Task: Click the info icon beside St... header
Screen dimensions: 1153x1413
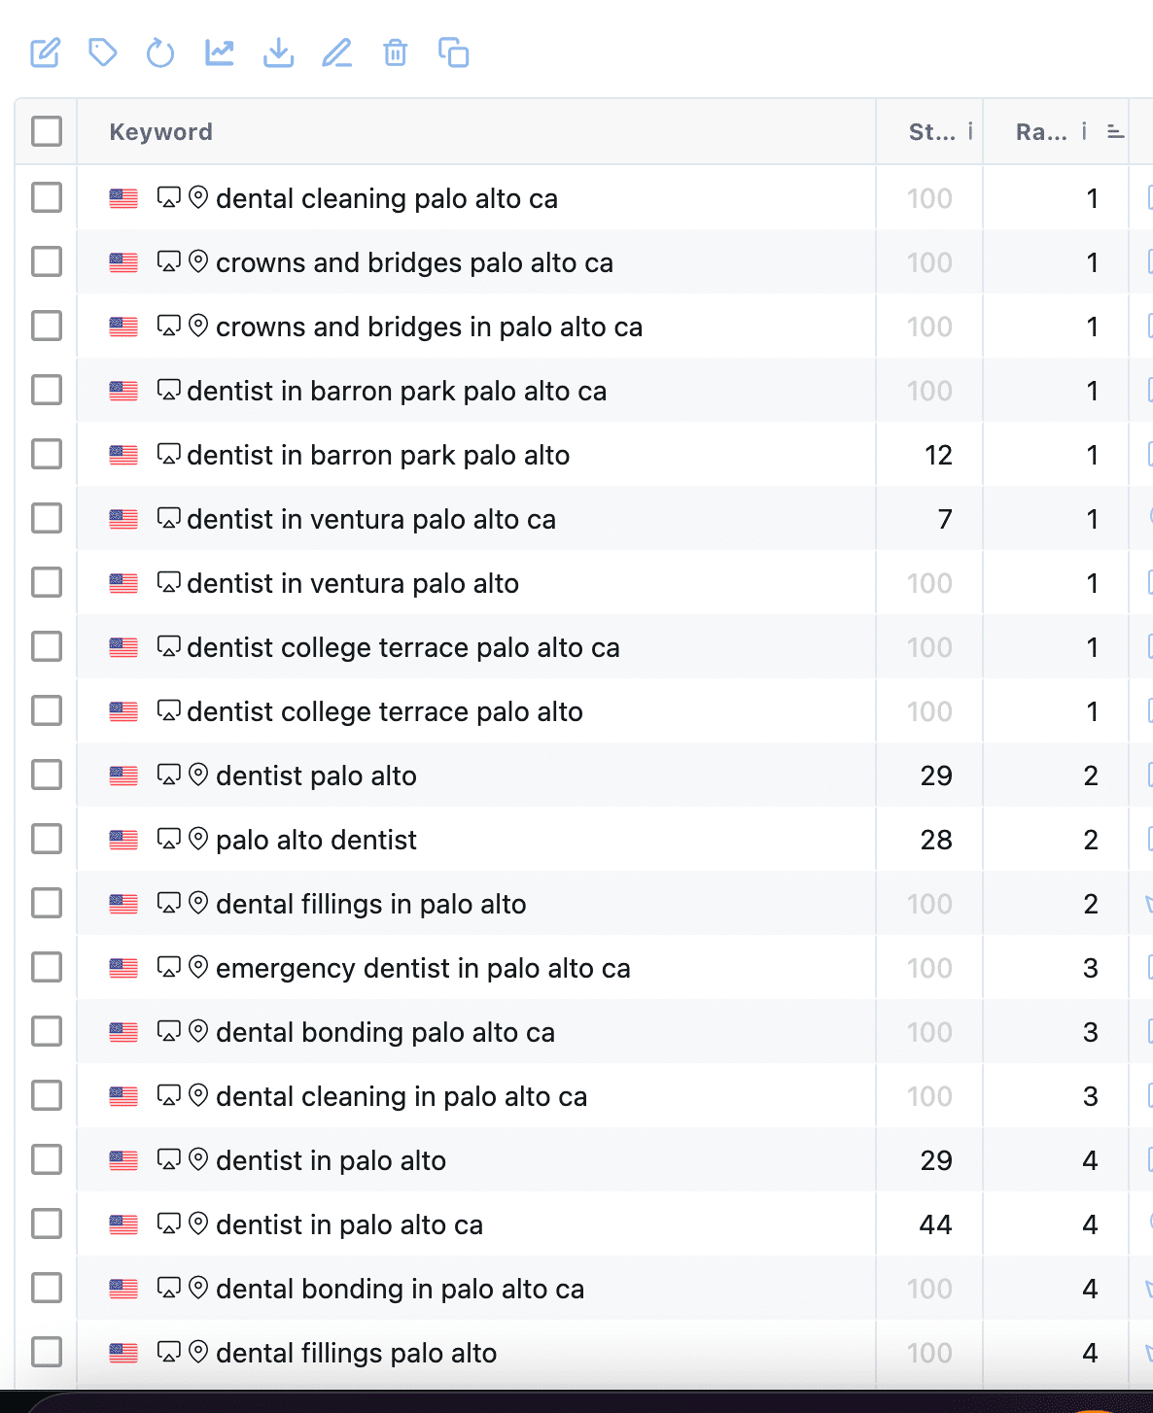Action: (970, 131)
